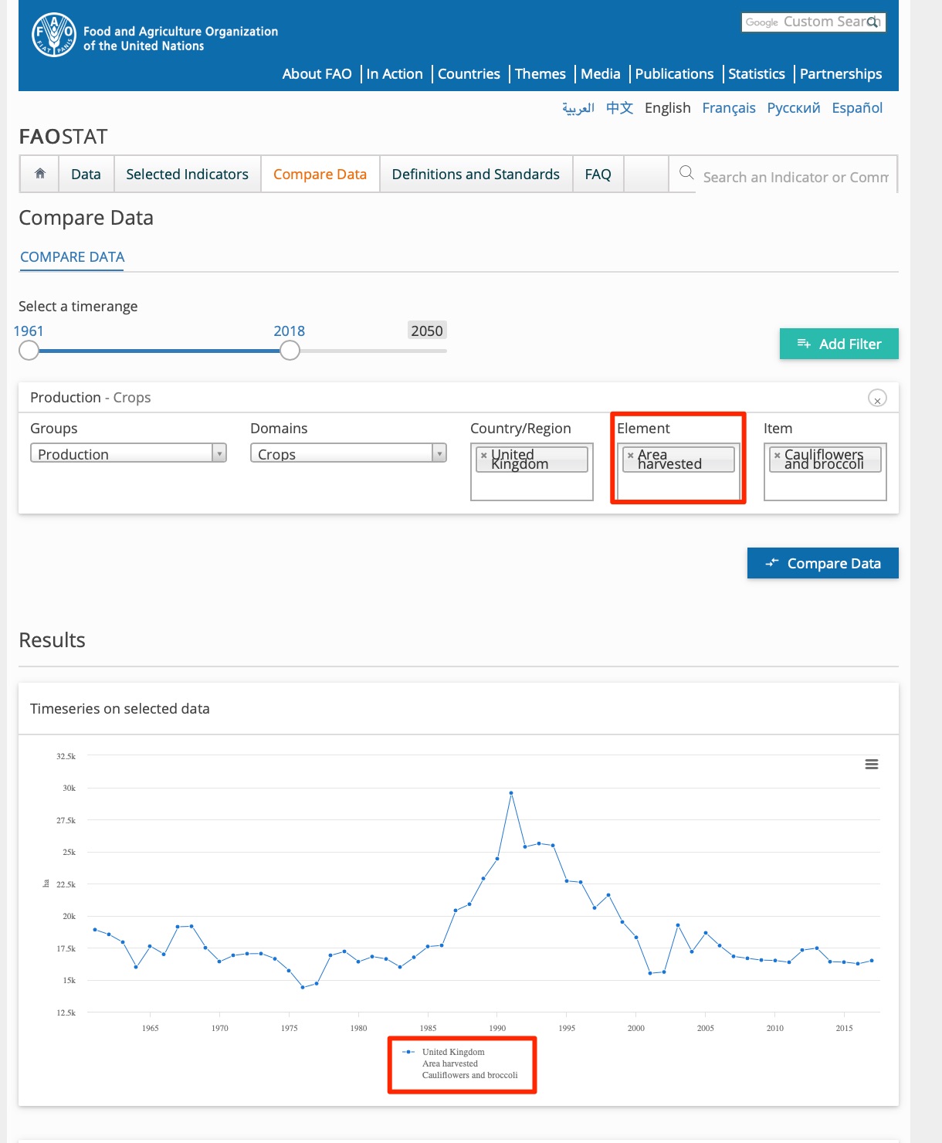Switch language to Русский
This screenshot has width=942, height=1143.
(x=793, y=108)
